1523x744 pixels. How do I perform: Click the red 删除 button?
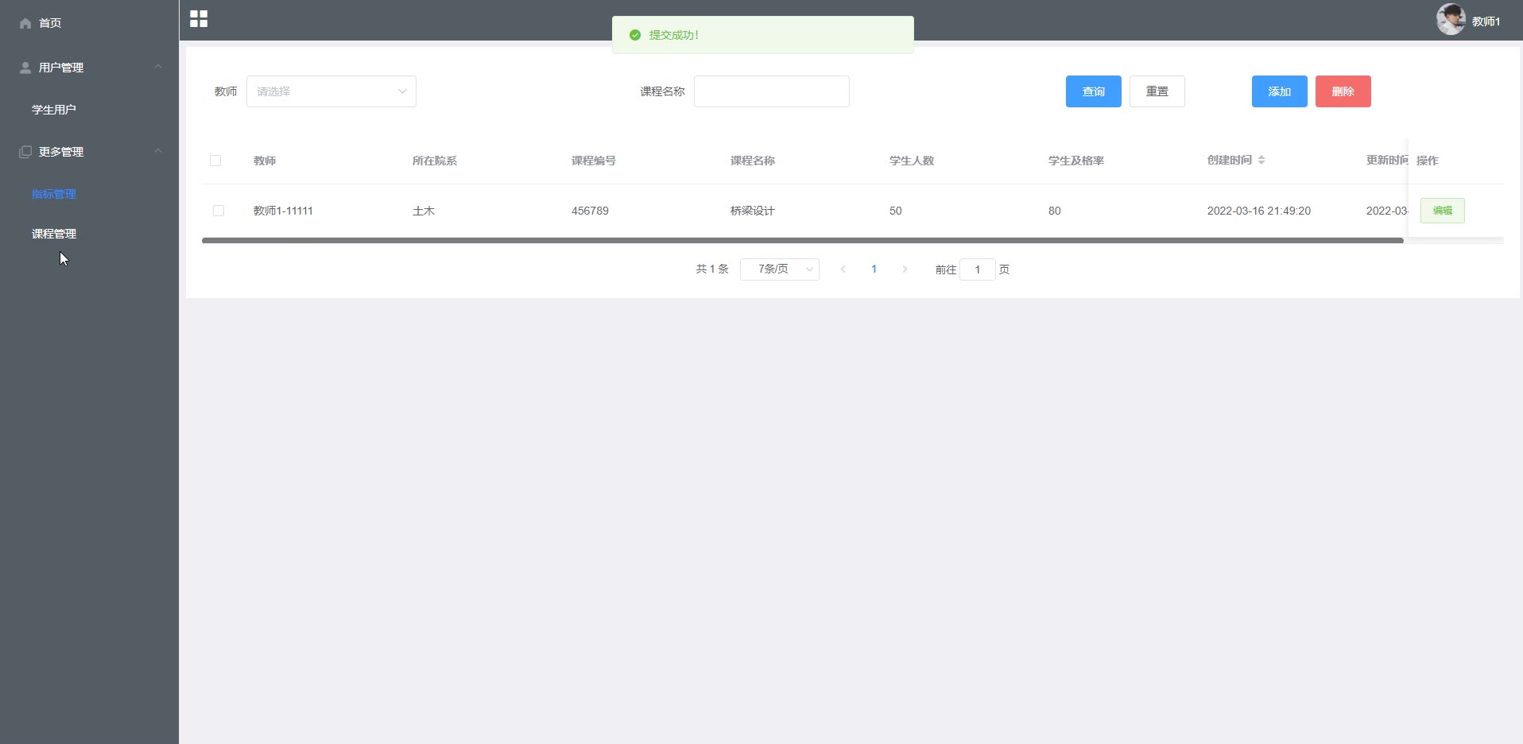coord(1343,91)
